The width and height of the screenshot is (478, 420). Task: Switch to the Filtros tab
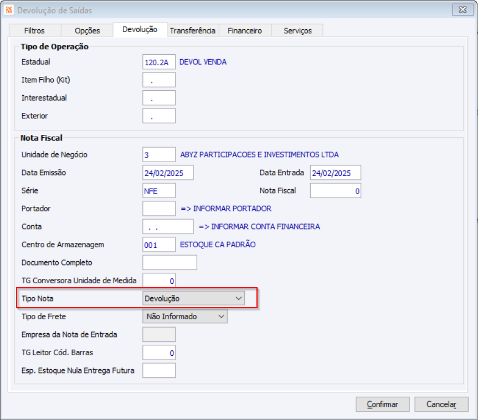pyautogui.click(x=34, y=30)
